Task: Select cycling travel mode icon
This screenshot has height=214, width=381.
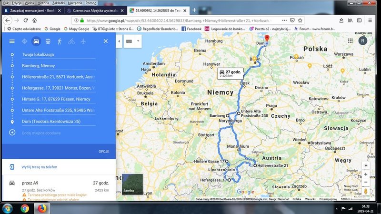Action: (x=71, y=41)
